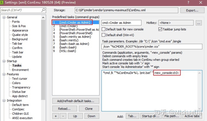Move task Up in list
This screenshot has height=121, width=207.
click(x=75, y=116)
